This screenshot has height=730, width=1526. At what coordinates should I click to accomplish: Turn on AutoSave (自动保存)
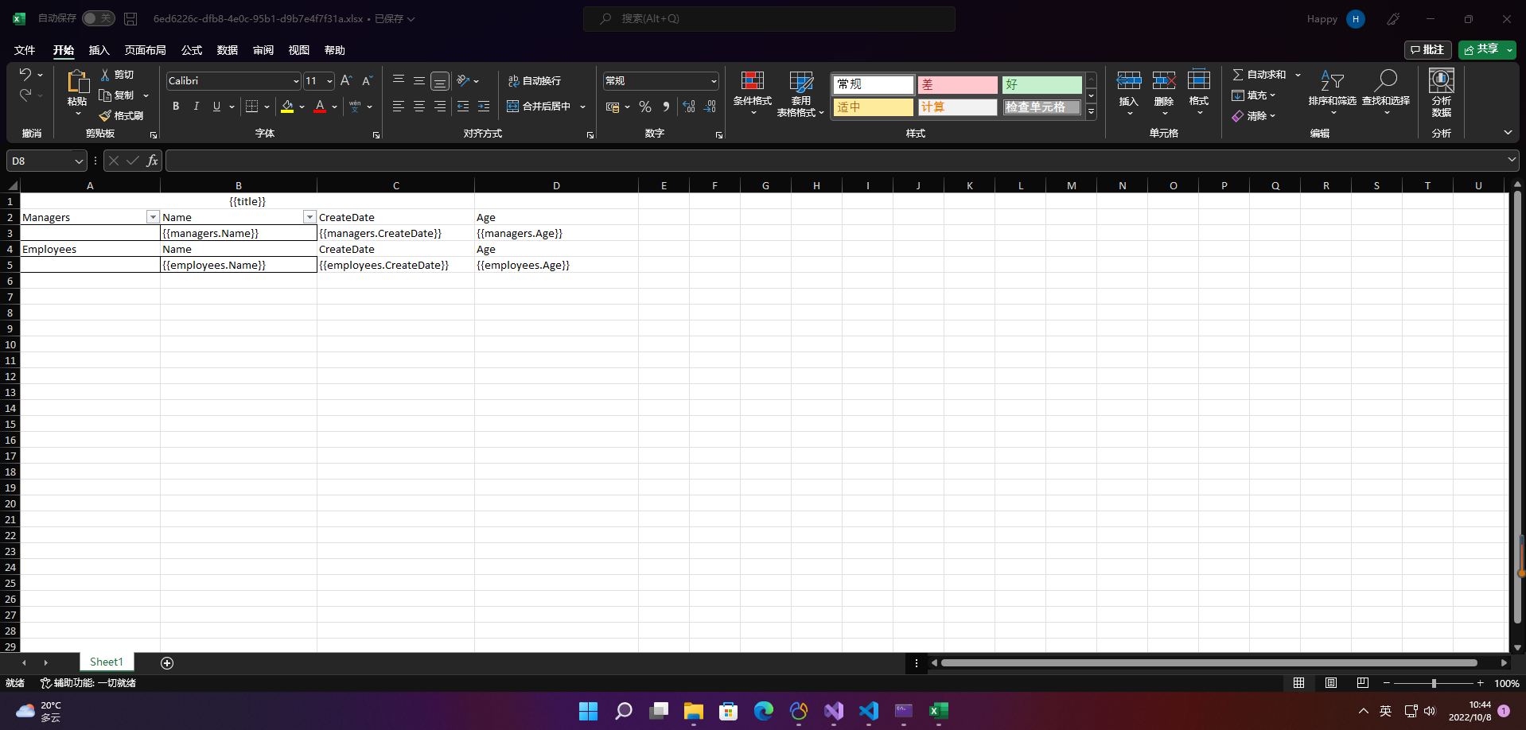98,17
